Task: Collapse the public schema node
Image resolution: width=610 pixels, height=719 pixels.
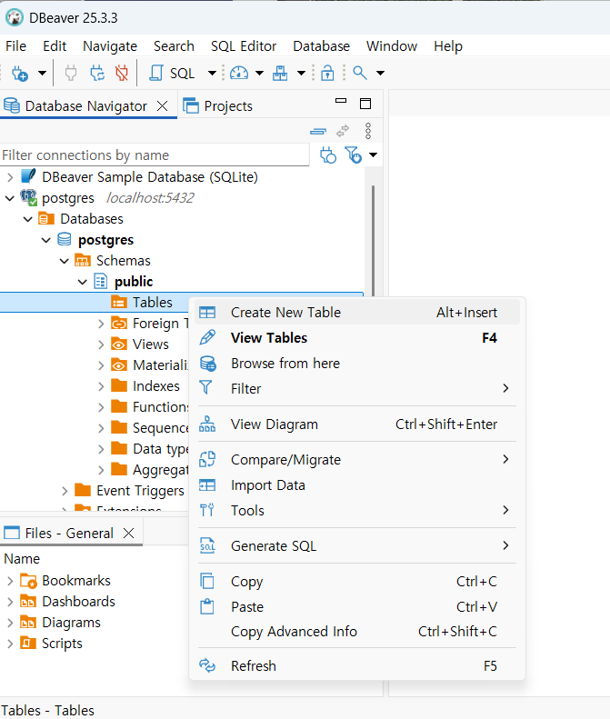Action: [x=83, y=282]
